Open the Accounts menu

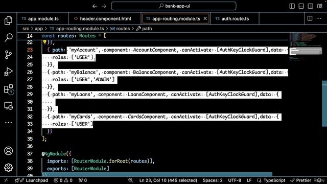pyautogui.click(x=8, y=151)
